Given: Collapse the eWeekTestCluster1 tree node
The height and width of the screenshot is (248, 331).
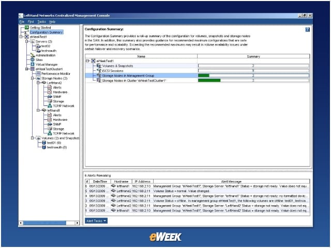Looking at the screenshot, I should (26, 69).
